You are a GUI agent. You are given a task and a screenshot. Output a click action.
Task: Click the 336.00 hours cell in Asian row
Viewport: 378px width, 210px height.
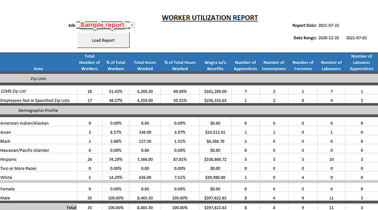145,132
